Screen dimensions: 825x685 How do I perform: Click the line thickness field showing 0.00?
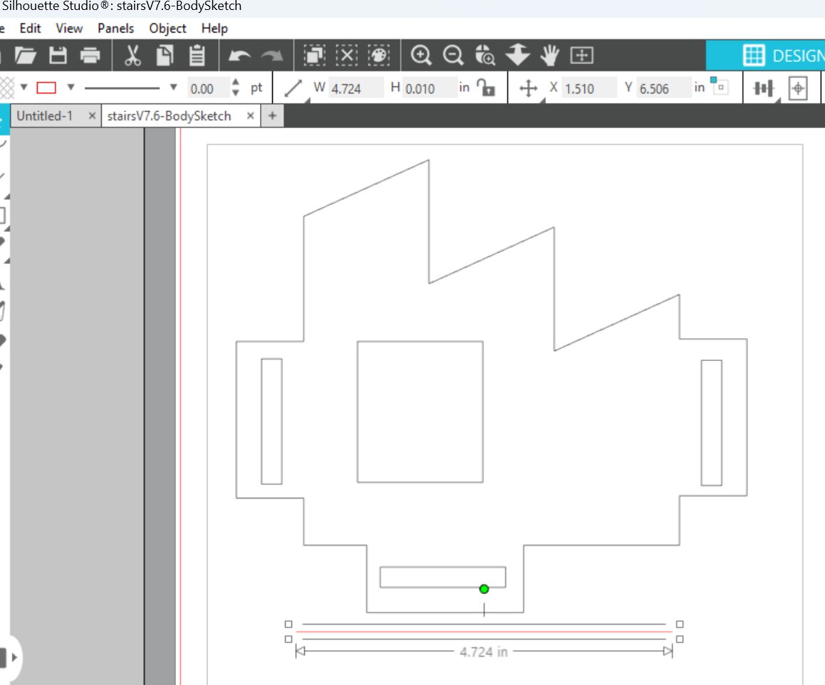[x=208, y=88]
